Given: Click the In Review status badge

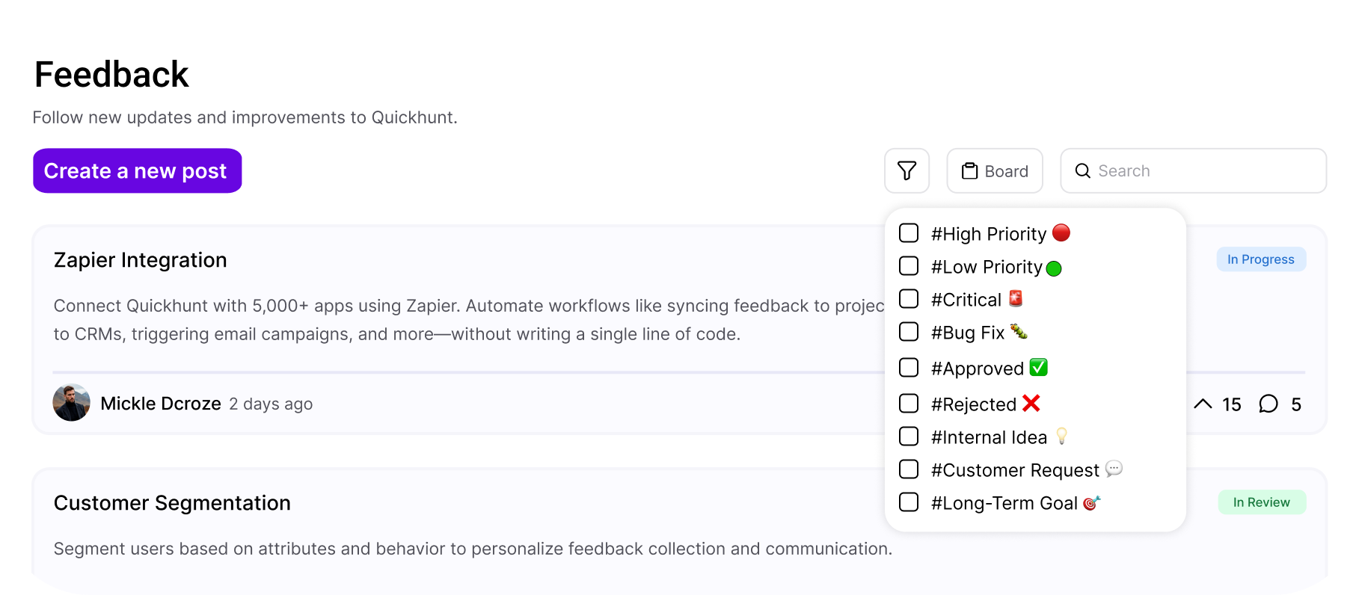Looking at the screenshot, I should click(1262, 502).
